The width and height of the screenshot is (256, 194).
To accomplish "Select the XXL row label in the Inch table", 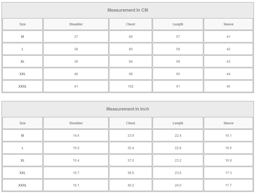I will [x=22, y=173].
